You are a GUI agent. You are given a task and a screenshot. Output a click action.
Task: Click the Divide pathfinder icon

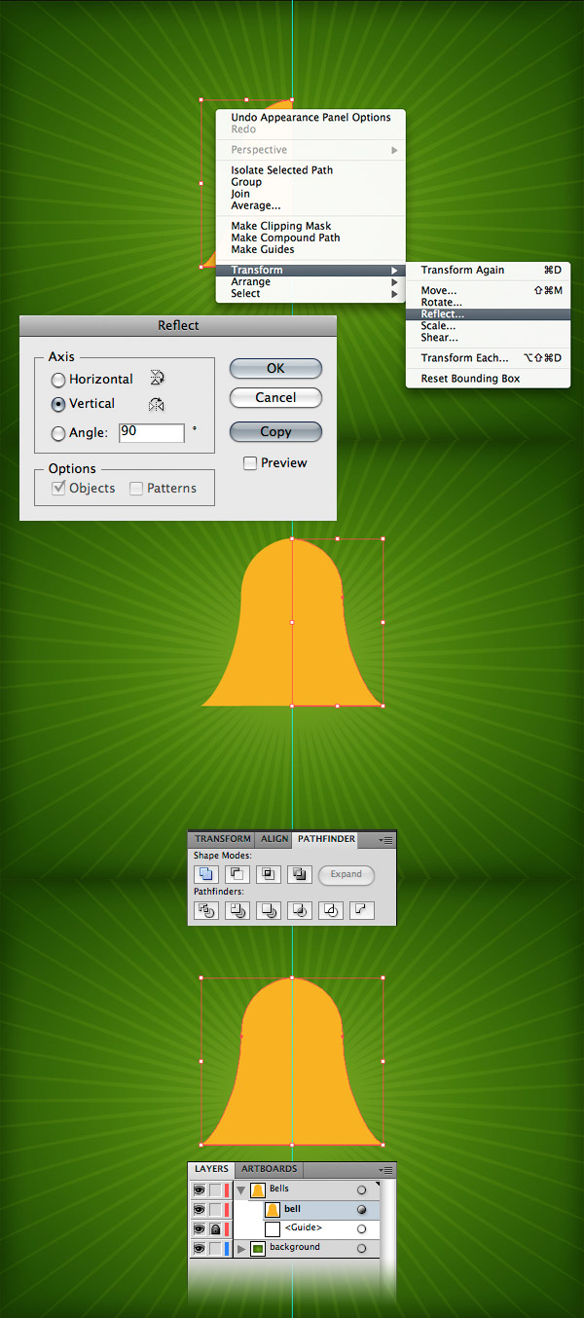(x=206, y=910)
